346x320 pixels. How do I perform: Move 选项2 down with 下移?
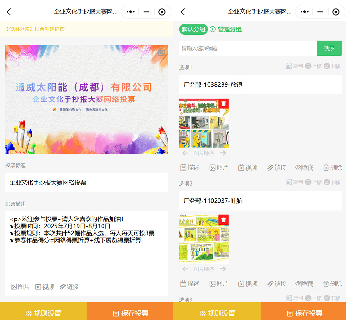pyautogui.click(x=332, y=182)
